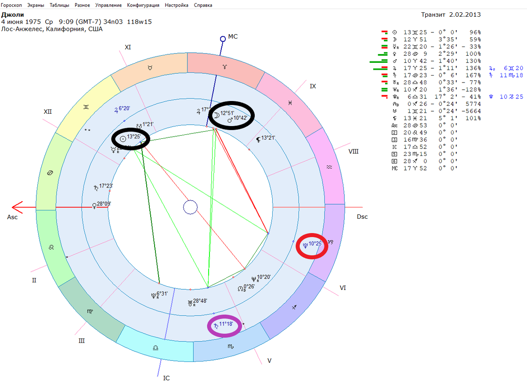Viewport: 527px width, 383px height.
Task: Click the Lilith row with 101% in table
Action: (437, 118)
